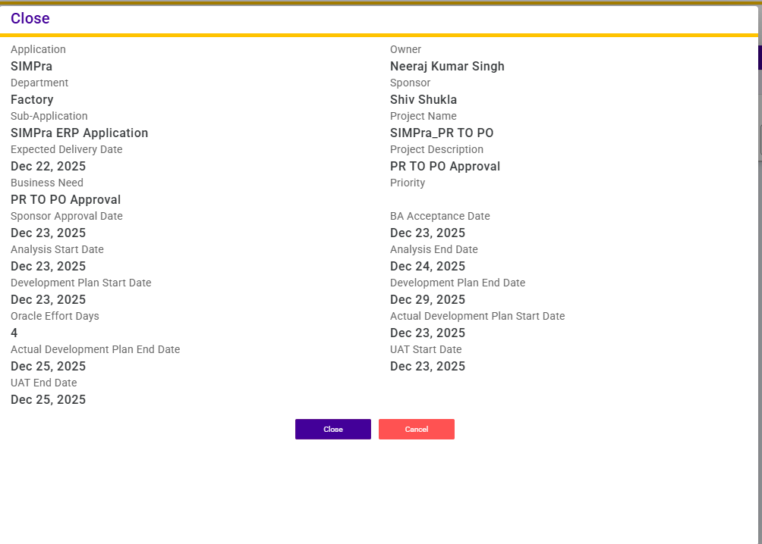Select the Owner name Neeraj Kumar Singh

click(447, 67)
